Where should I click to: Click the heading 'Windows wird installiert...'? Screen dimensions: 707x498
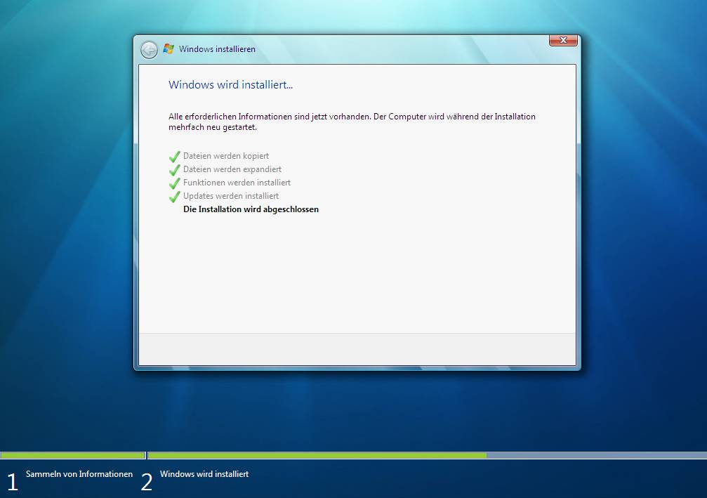pyautogui.click(x=230, y=85)
